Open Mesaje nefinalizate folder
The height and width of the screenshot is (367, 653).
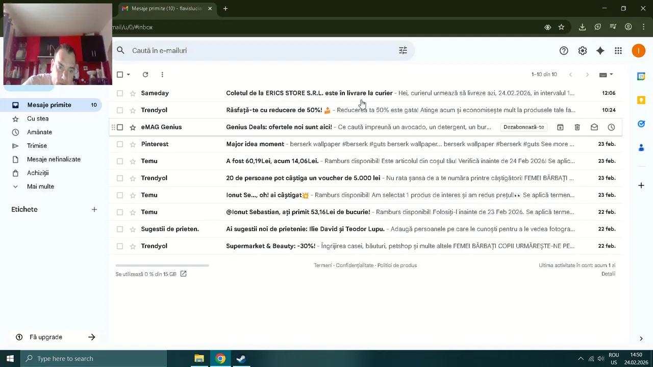(x=54, y=160)
